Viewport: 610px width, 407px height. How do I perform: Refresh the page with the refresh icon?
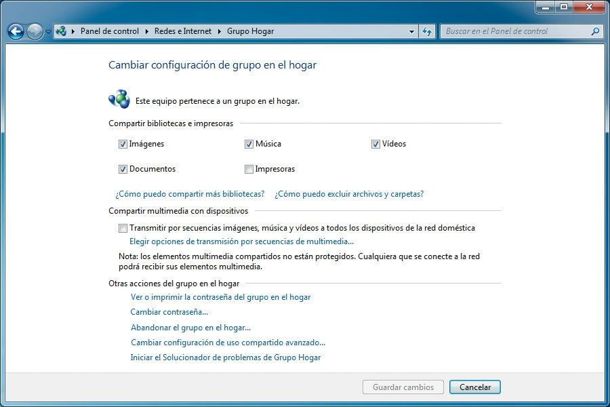[427, 32]
